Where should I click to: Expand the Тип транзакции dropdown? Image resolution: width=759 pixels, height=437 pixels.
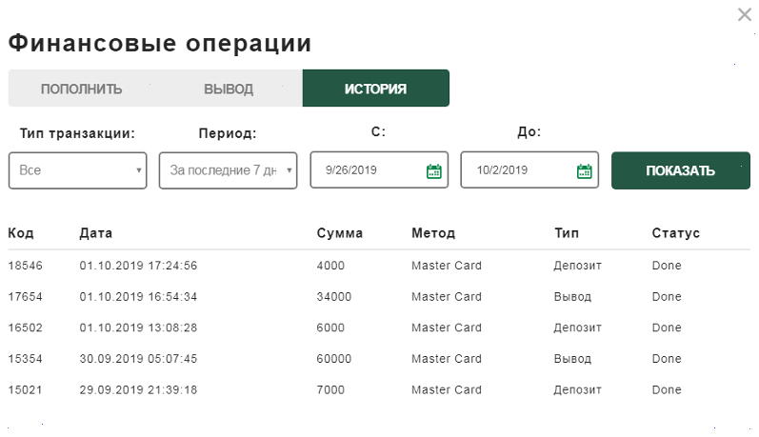(77, 170)
